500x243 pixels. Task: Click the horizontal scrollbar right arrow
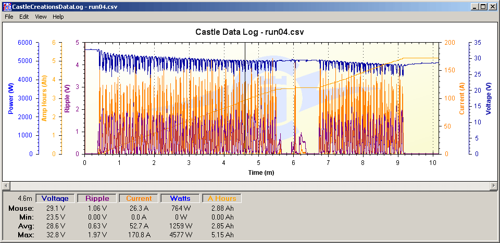pos(494,185)
